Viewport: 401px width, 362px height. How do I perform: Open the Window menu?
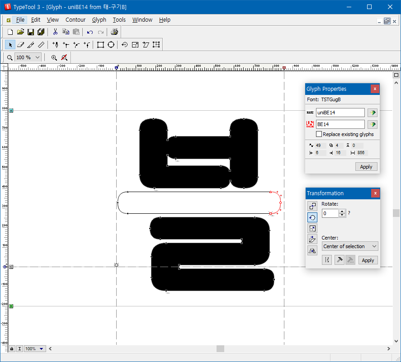point(142,20)
